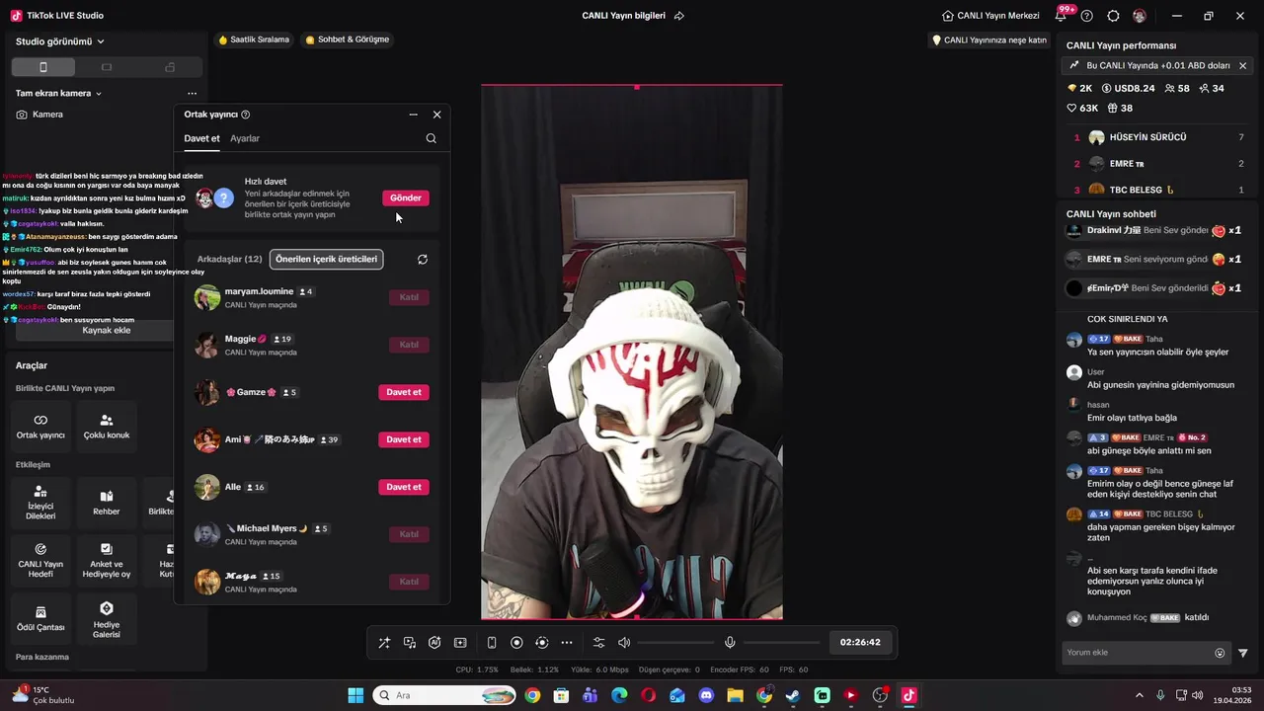Click Katıl for Michael Myers

(x=409, y=534)
